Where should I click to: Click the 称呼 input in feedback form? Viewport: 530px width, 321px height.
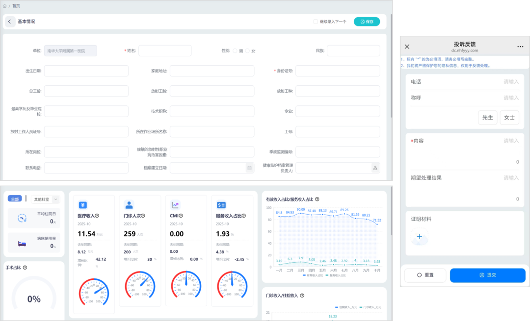pyautogui.click(x=465, y=98)
